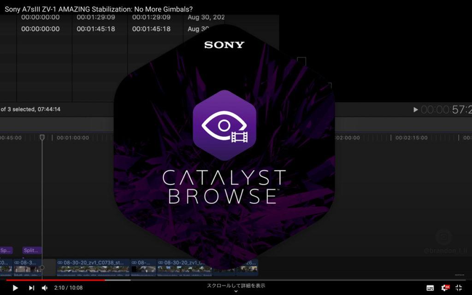The height and width of the screenshot is (295, 472).
Task: Toggle subtitles with the captions button
Action: (x=430, y=288)
